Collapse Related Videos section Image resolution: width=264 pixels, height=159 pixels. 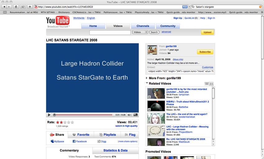pyautogui.click(x=147, y=83)
